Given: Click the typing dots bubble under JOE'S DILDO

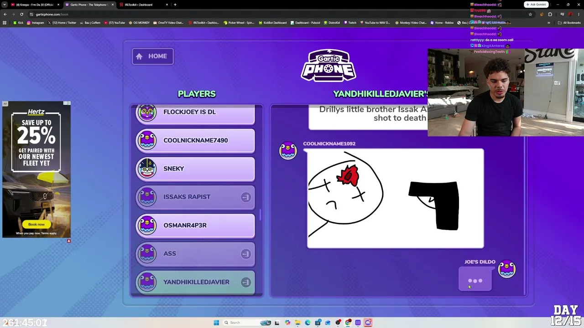Looking at the screenshot, I should coord(475,280).
